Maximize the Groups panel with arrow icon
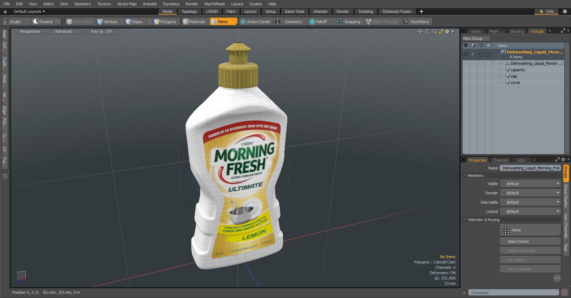 [x=563, y=31]
